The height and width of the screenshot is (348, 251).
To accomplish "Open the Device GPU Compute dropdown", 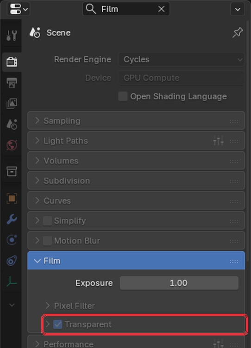I will click(181, 78).
